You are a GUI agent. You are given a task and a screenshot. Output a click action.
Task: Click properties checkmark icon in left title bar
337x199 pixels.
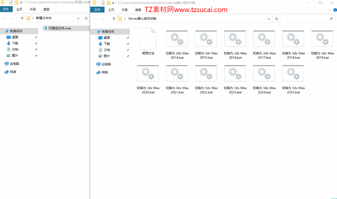[x=11, y=3]
